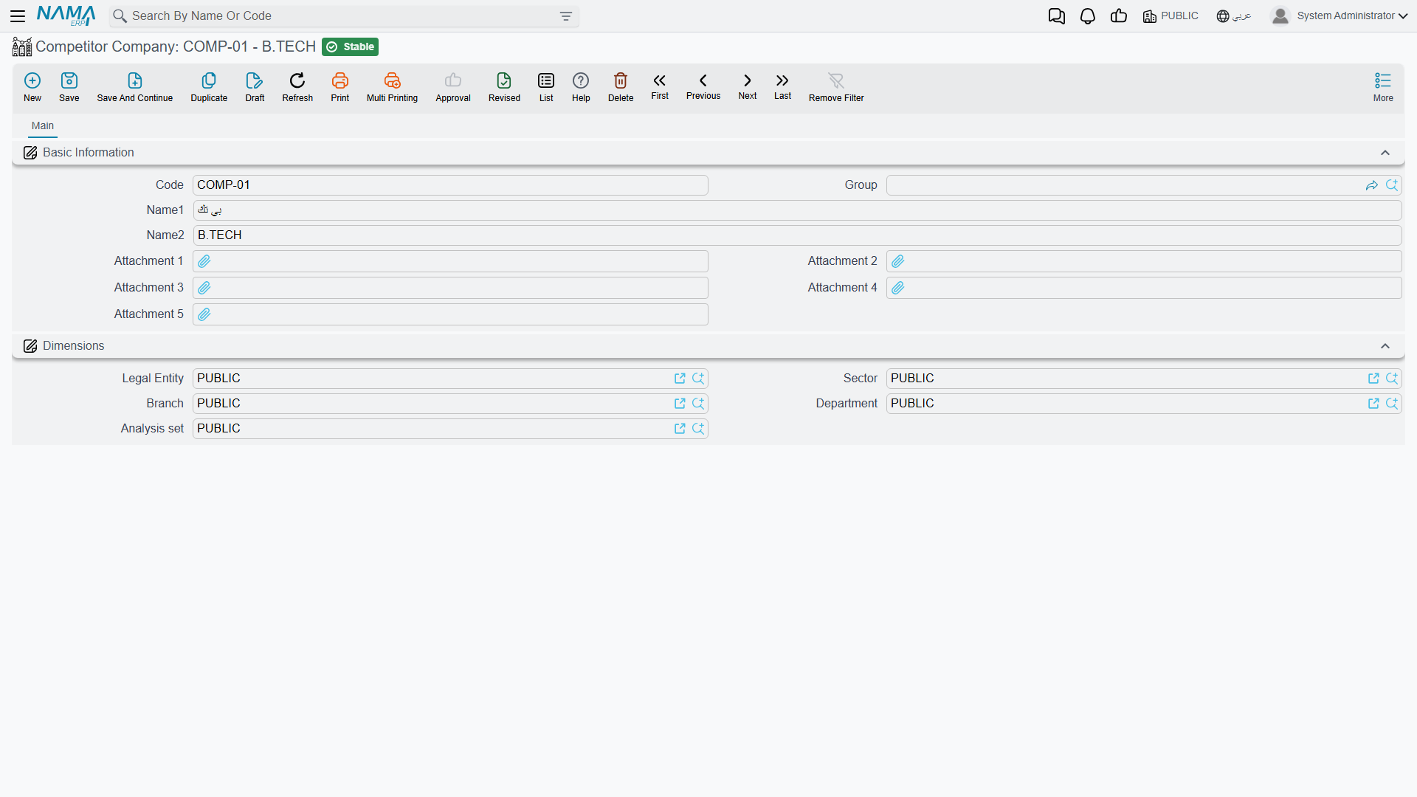Open the Help button

click(x=581, y=87)
